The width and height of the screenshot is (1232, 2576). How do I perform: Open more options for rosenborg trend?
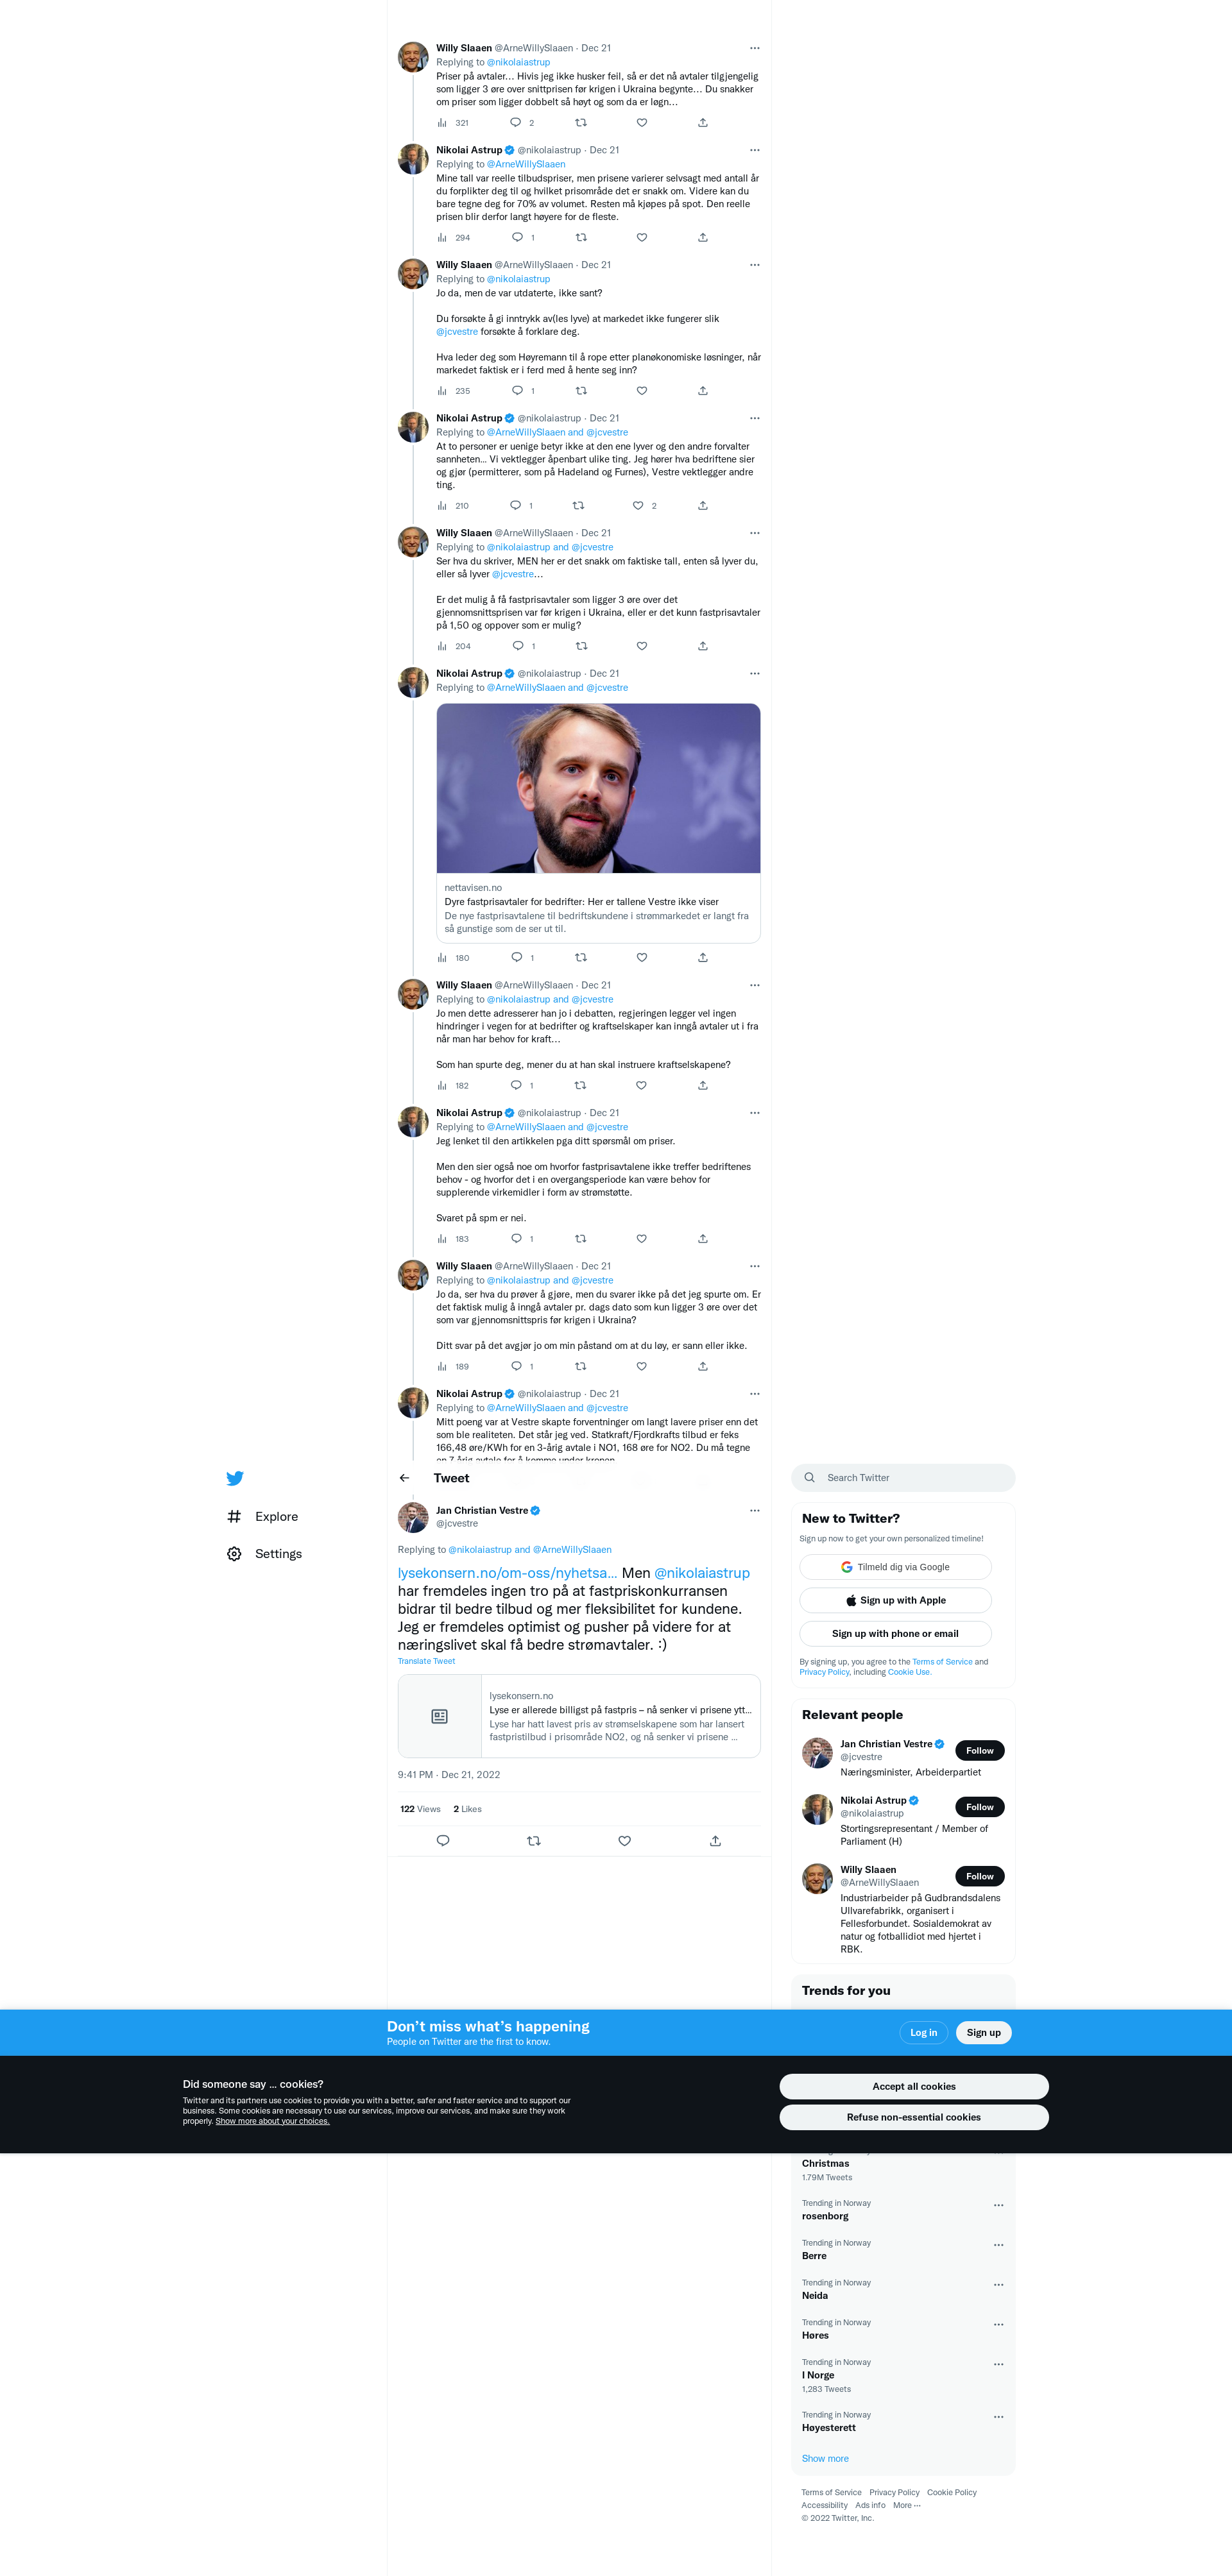[x=998, y=2205]
